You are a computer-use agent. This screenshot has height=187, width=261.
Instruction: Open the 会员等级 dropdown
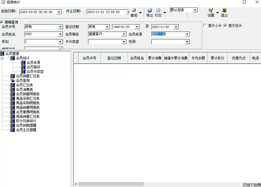tap(124, 34)
